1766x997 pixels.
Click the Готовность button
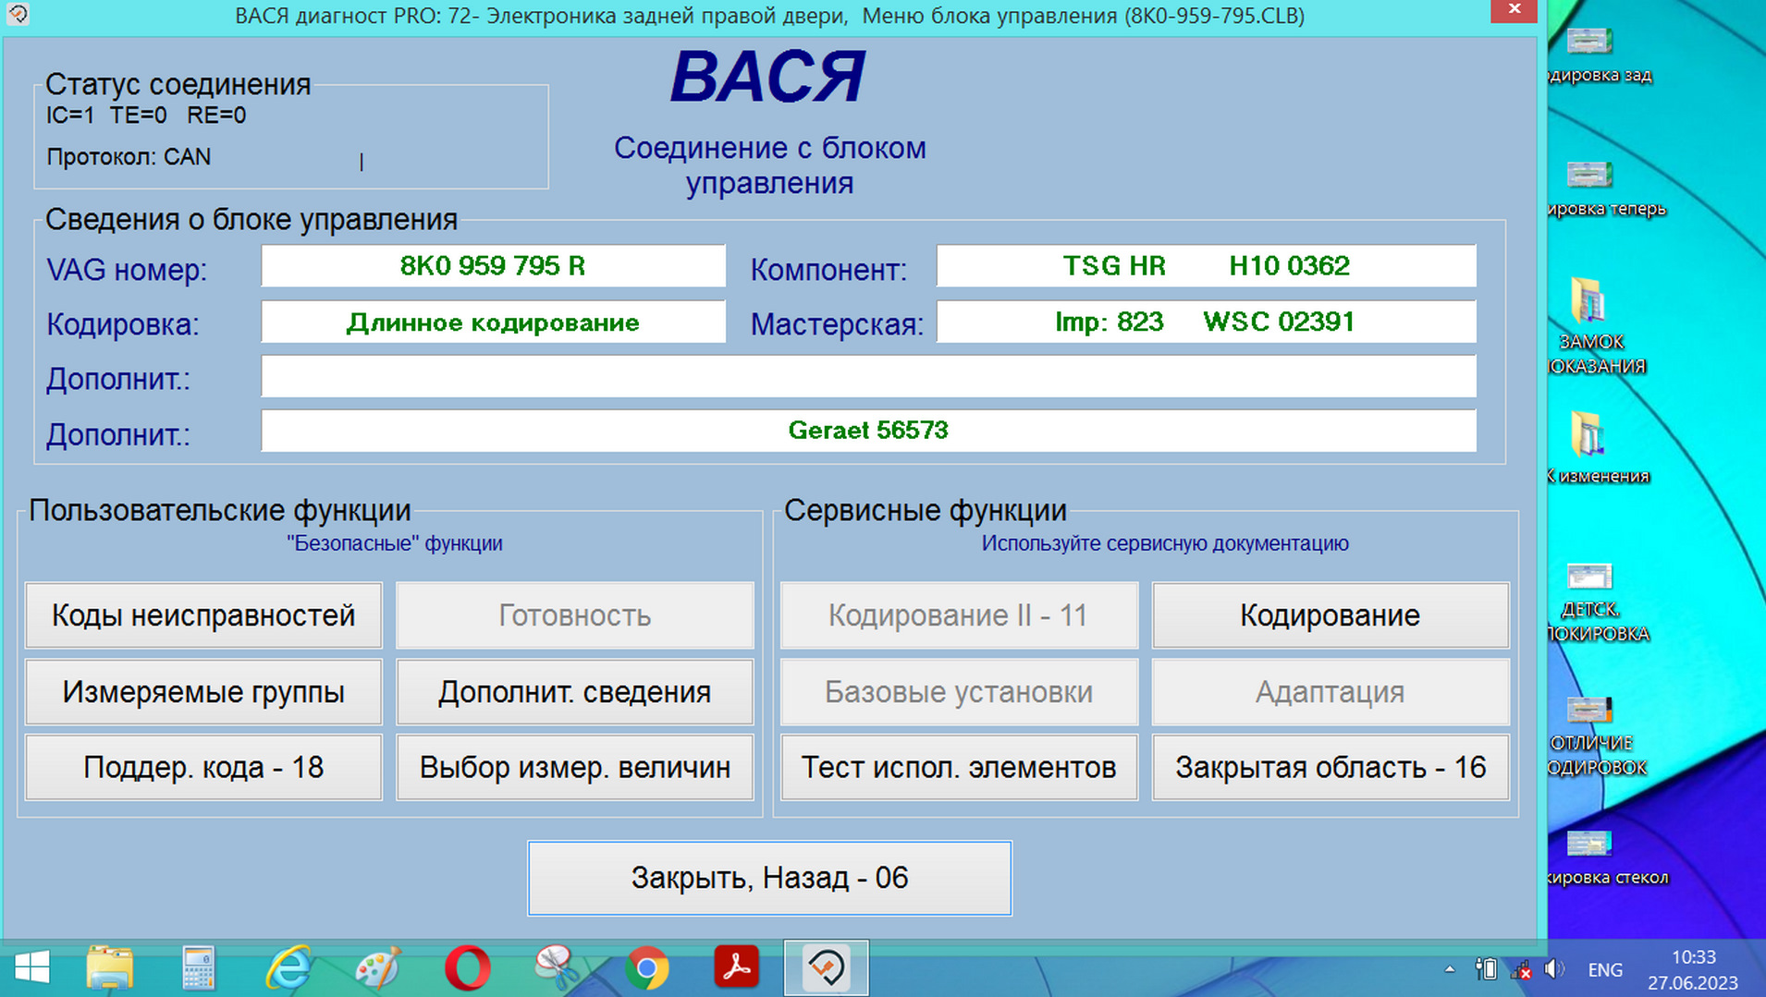(x=575, y=615)
